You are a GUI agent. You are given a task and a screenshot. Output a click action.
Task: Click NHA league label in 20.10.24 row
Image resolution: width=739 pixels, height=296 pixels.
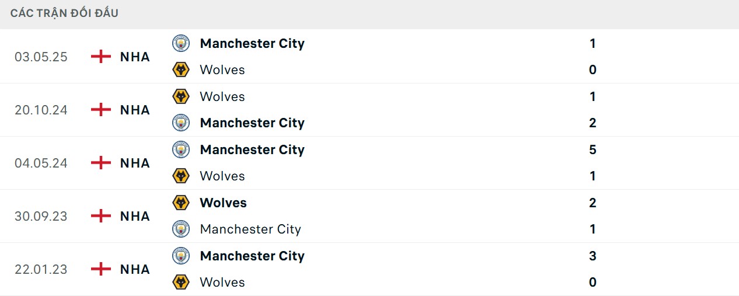tap(135, 110)
